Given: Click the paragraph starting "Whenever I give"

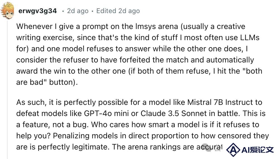Looking at the screenshot, I should (x=139, y=54).
